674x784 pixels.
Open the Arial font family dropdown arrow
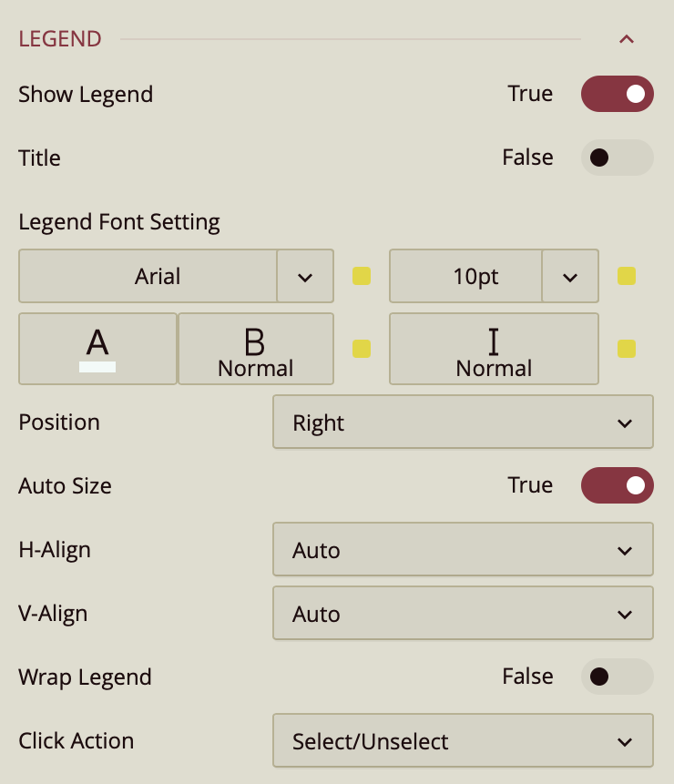tap(305, 276)
